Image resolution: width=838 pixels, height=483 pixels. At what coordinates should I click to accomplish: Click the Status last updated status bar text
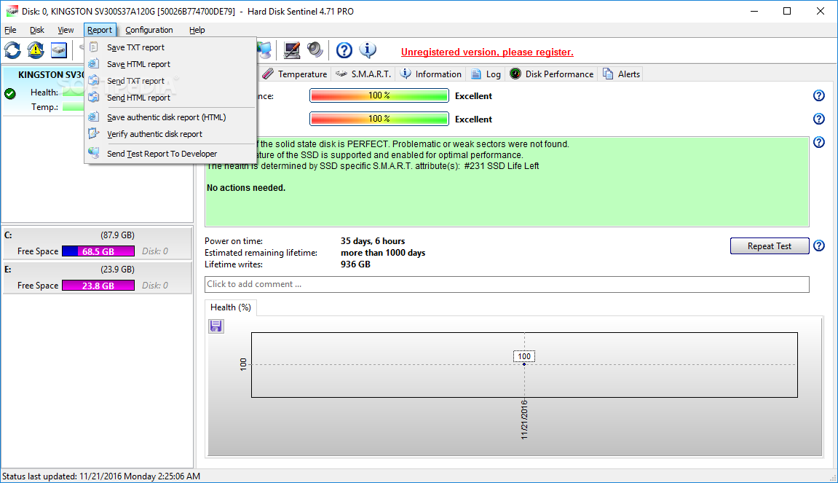[101, 476]
